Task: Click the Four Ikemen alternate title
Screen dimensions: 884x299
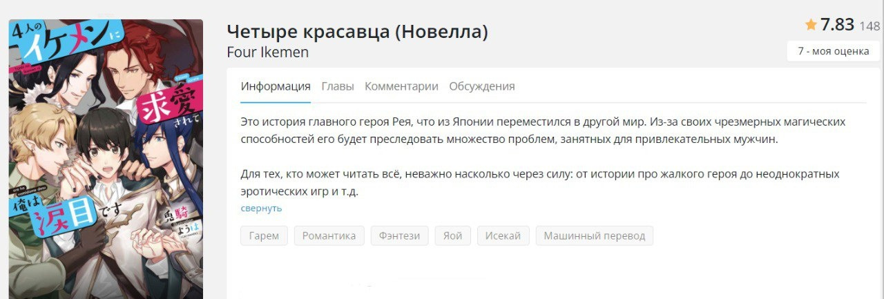Action: [x=268, y=52]
